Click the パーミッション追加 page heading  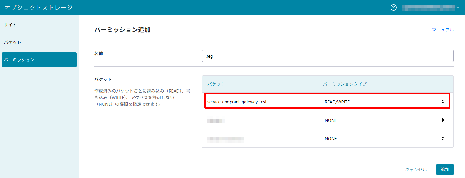click(x=122, y=30)
